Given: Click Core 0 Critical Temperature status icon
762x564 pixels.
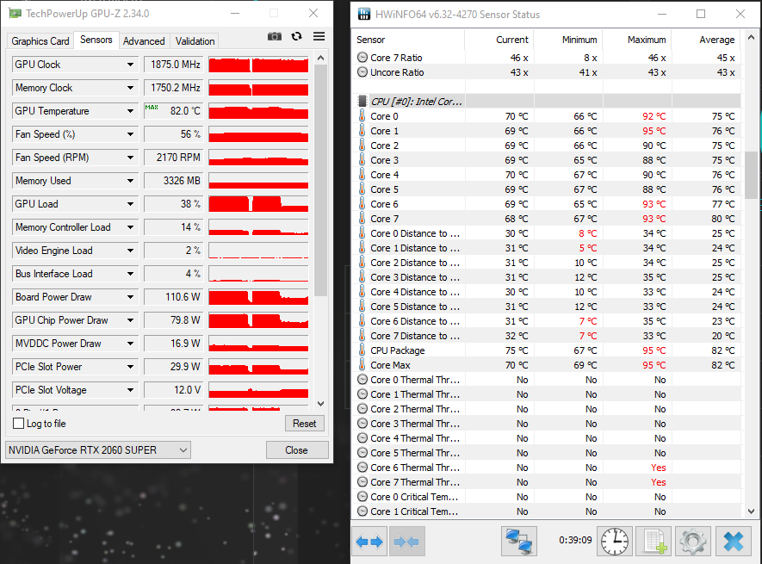Looking at the screenshot, I should tap(362, 497).
